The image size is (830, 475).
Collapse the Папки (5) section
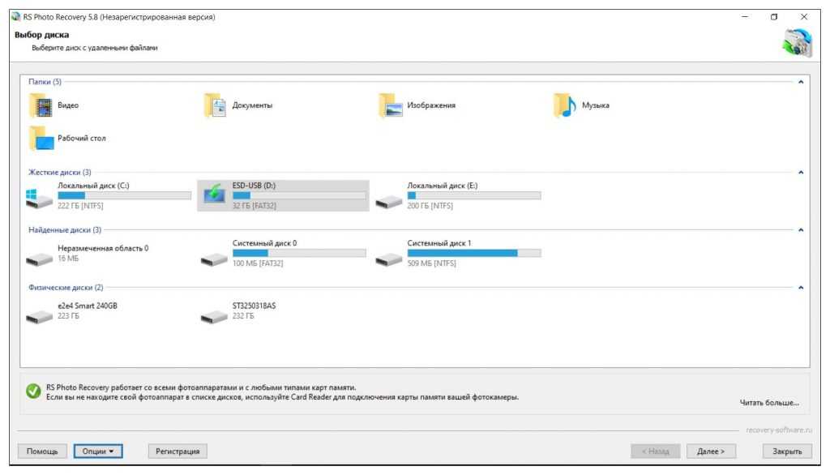tap(801, 82)
